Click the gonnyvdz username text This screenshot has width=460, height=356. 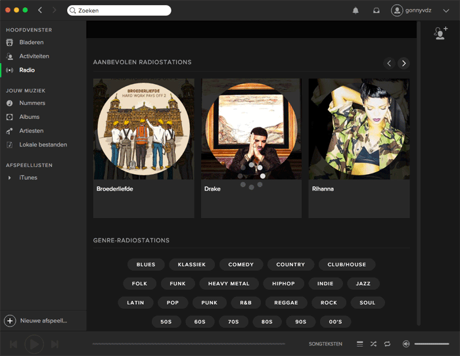[419, 11]
